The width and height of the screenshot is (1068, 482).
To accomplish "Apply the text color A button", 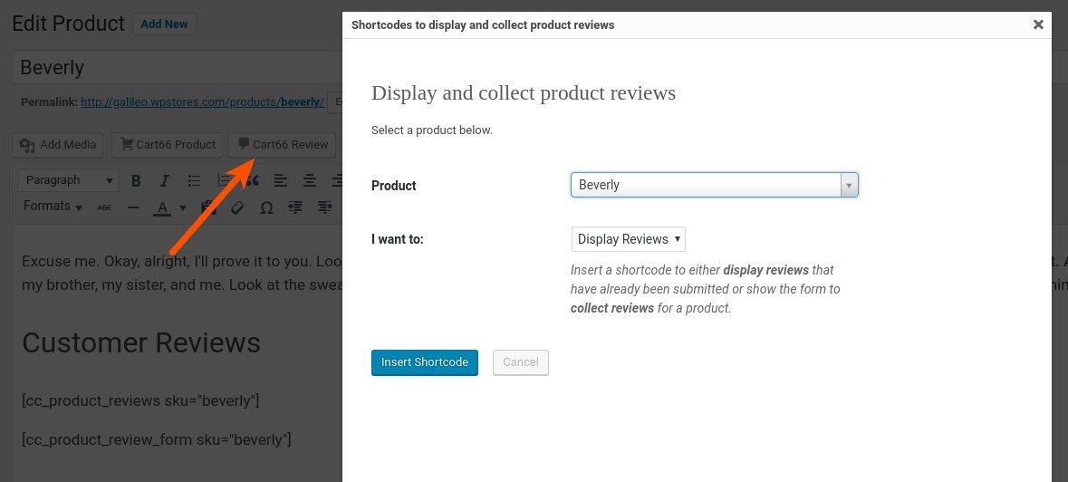I will tap(161, 207).
